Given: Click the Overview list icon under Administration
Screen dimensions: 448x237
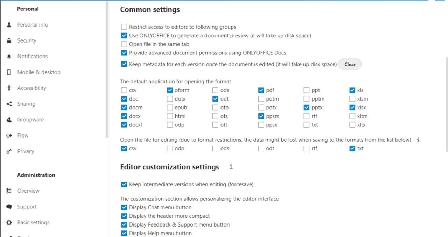Looking at the screenshot, I should pos(9,191).
